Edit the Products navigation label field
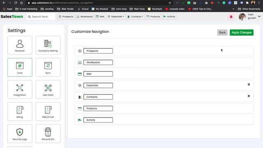Image resolution: width=263 pixels, height=148 pixels. [x=98, y=109]
